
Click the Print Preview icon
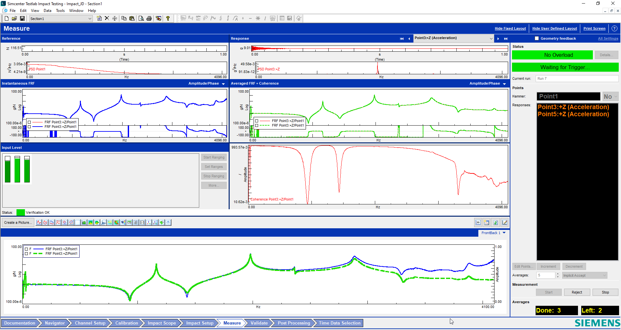(141, 18)
